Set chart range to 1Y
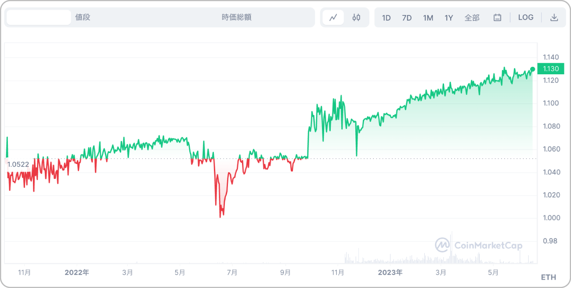 448,18
